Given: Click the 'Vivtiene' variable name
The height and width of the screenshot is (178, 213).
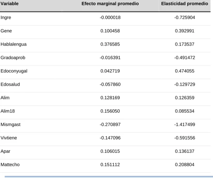Looking at the screenshot, I should click(9, 138).
